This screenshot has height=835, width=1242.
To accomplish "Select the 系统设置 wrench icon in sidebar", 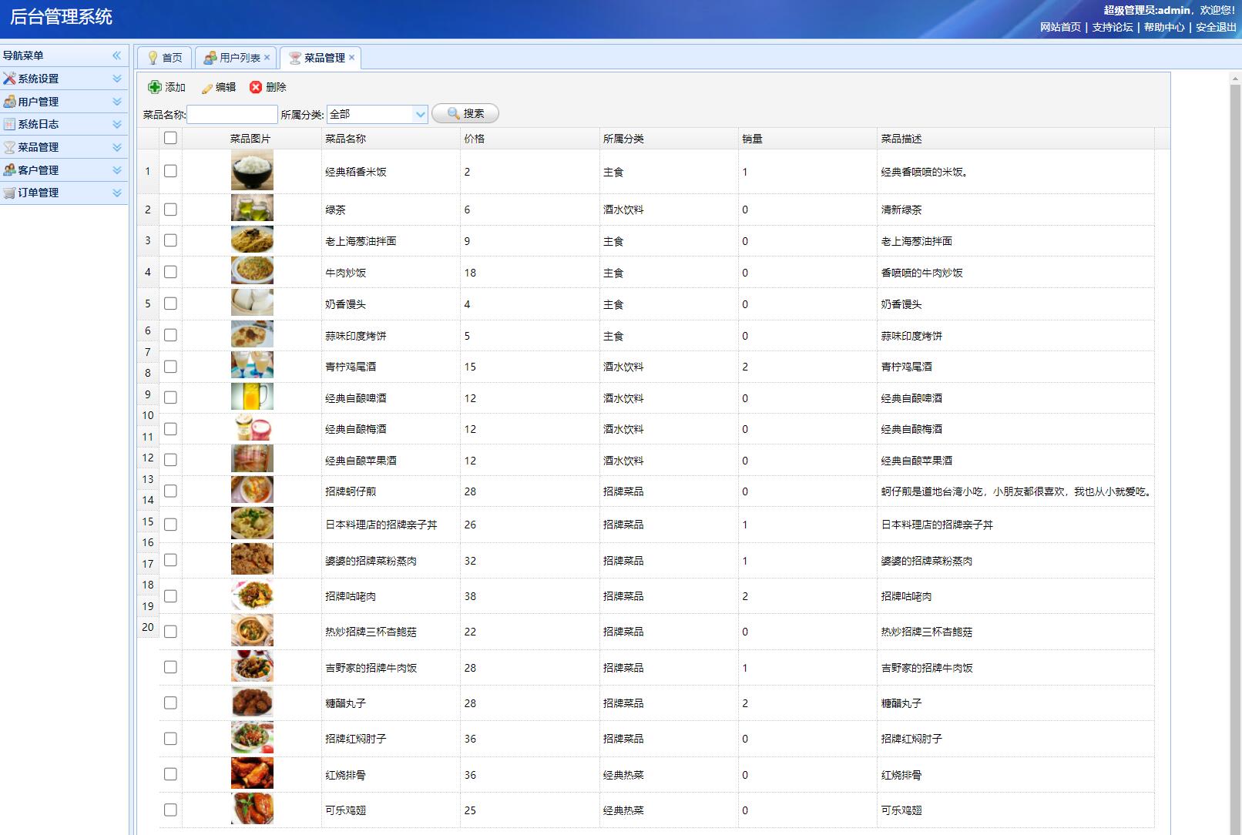I will click(x=9, y=78).
